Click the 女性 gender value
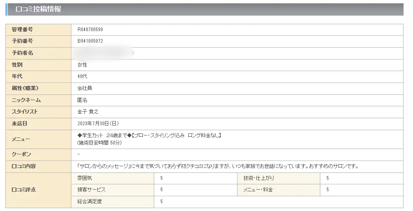 point(82,65)
